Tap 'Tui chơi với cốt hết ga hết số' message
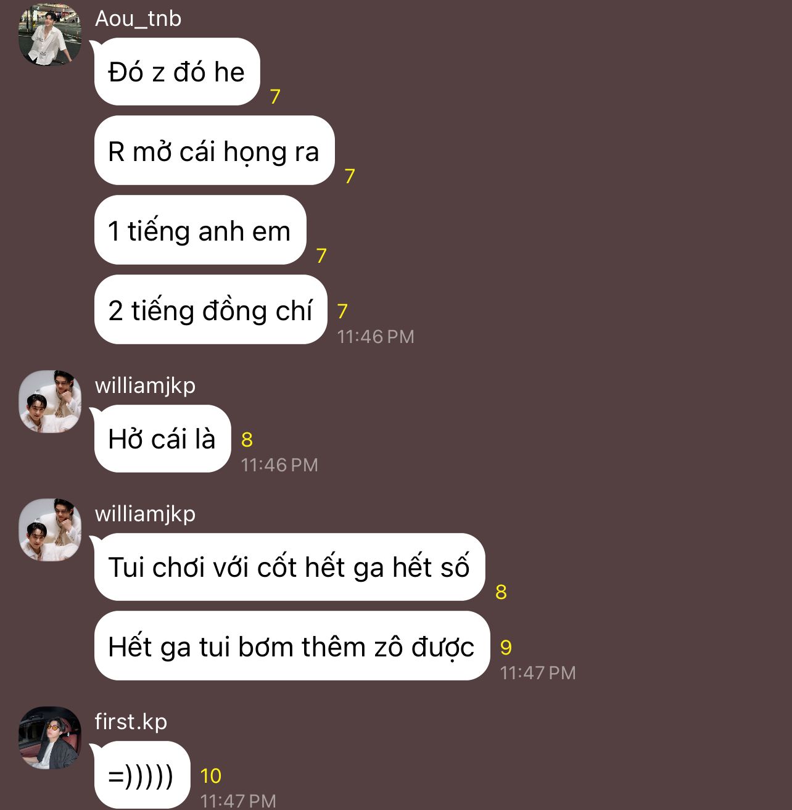 (289, 567)
